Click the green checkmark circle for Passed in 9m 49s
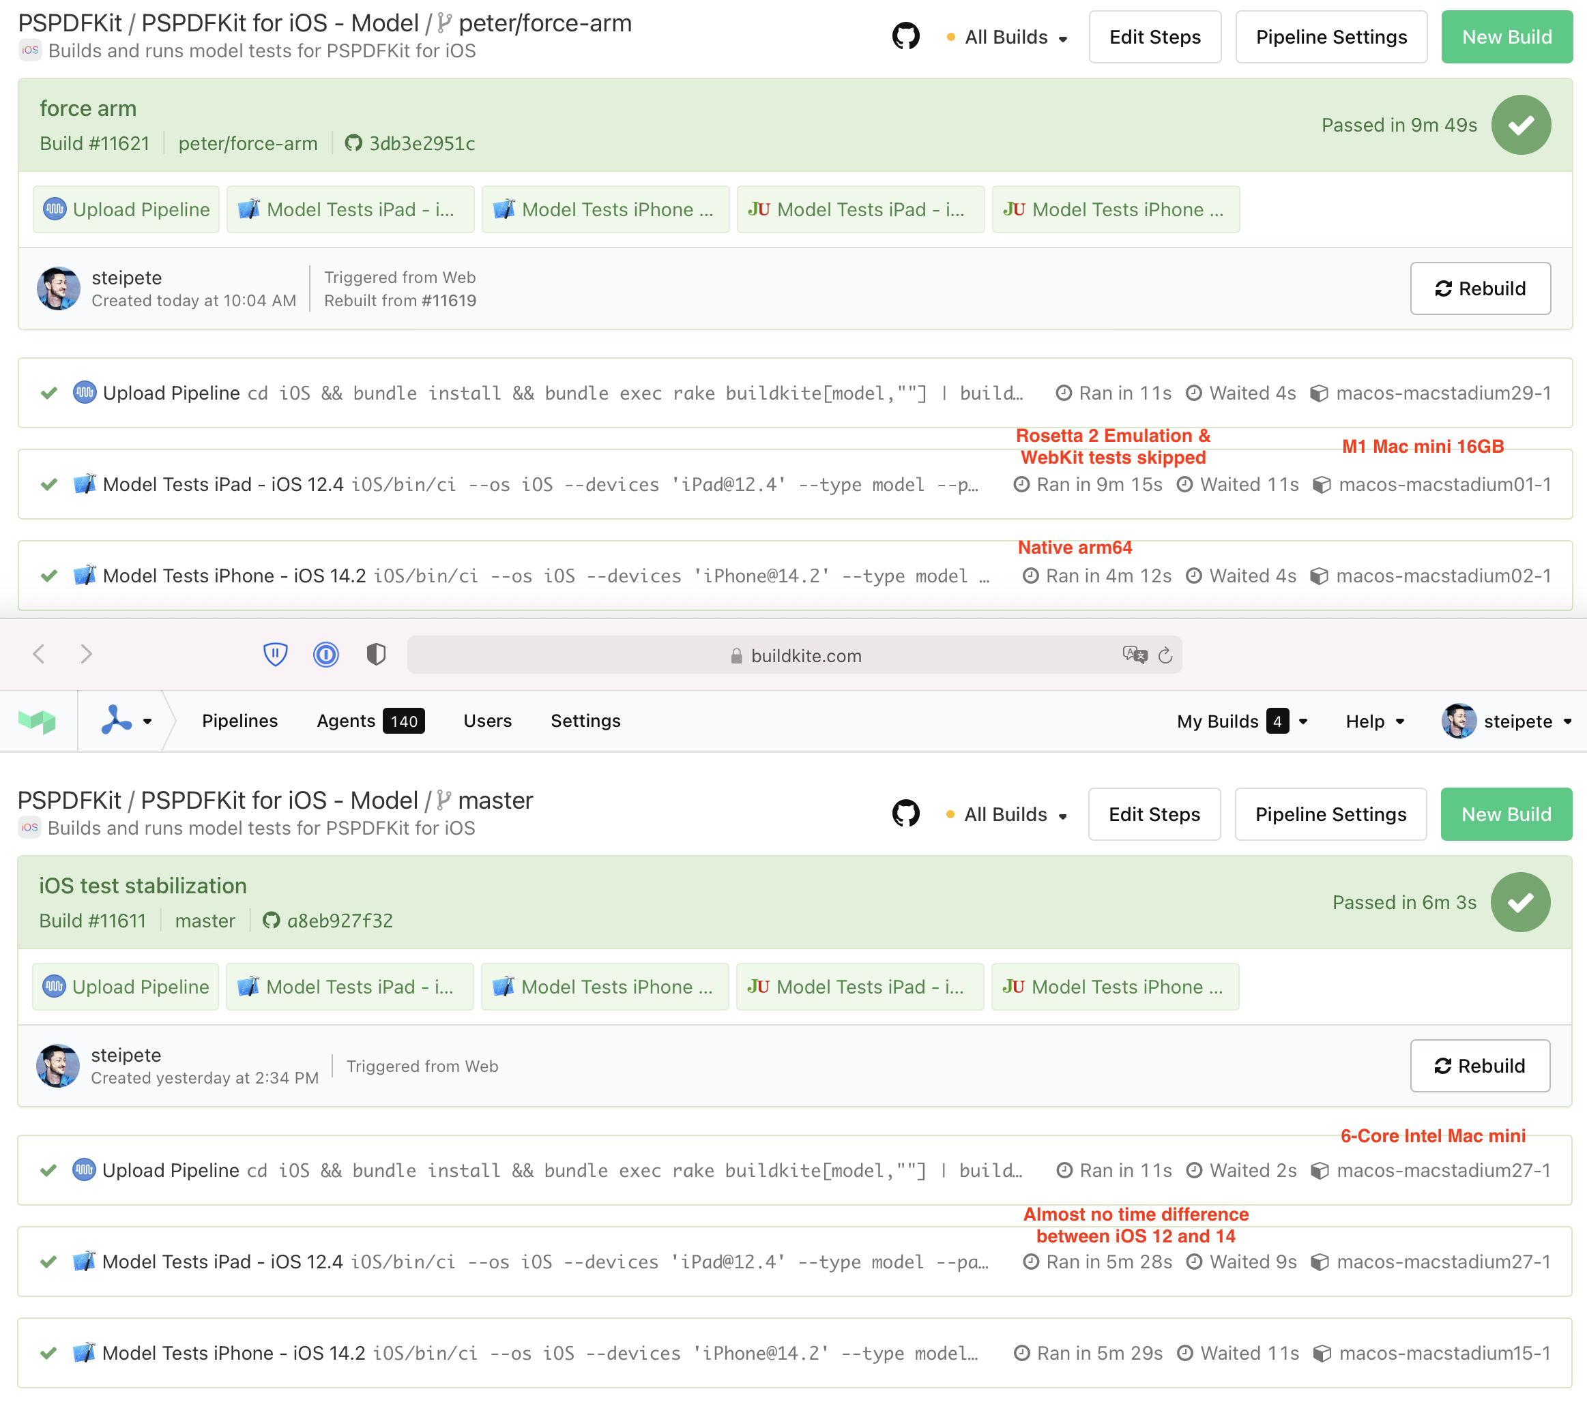 click(1520, 124)
